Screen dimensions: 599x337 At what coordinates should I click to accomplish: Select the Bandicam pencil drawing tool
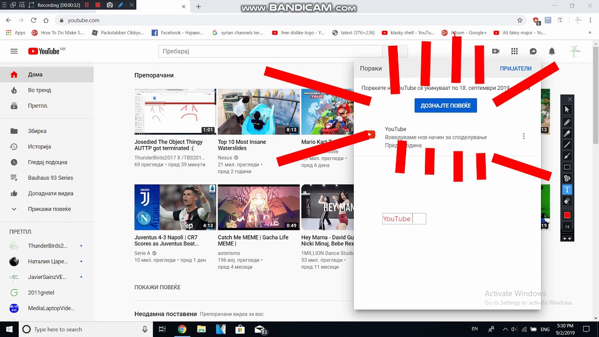567,122
